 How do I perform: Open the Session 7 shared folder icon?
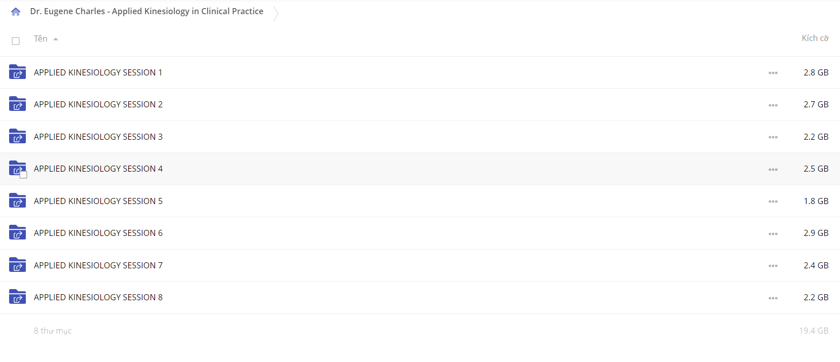[17, 265]
